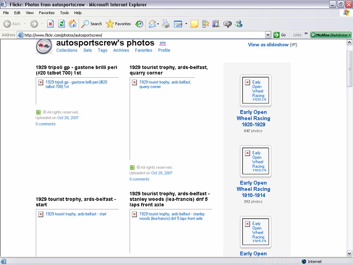Screen dimensions: 353x265
Task: Go to the browser Home page icon
Action: pos(72,24)
